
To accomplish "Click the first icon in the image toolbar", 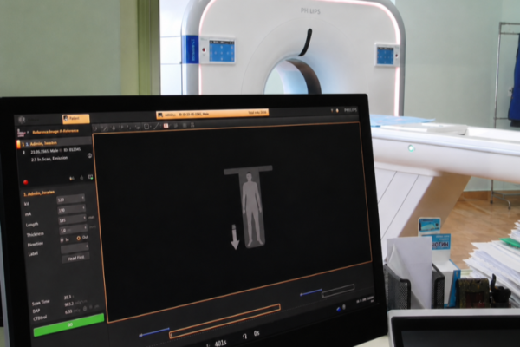I will point(96,128).
